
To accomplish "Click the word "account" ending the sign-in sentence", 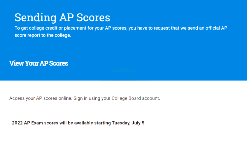I will pos(150,98).
